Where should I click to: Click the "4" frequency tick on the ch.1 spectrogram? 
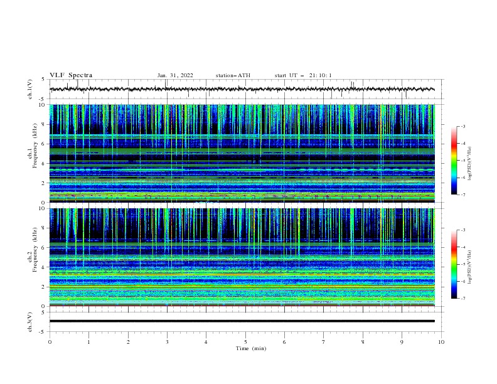click(43, 164)
